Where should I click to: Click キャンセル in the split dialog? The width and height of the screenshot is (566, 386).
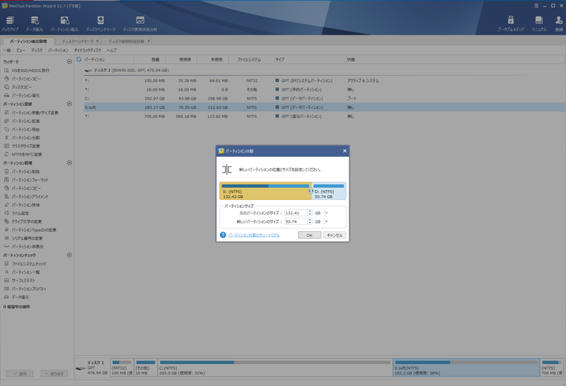[335, 235]
